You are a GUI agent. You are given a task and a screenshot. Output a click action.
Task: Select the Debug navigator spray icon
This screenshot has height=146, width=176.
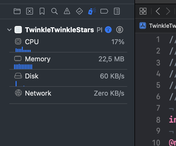(92, 11)
